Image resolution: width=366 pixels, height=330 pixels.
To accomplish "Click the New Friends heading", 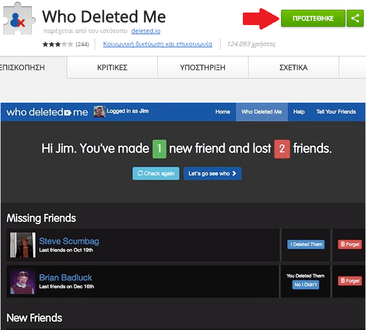I will coord(34,318).
